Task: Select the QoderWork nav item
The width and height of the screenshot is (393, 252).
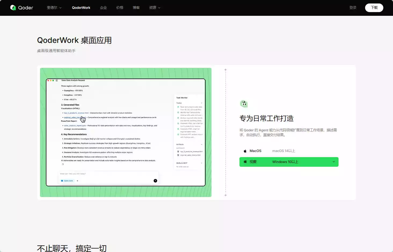Action: point(81,8)
